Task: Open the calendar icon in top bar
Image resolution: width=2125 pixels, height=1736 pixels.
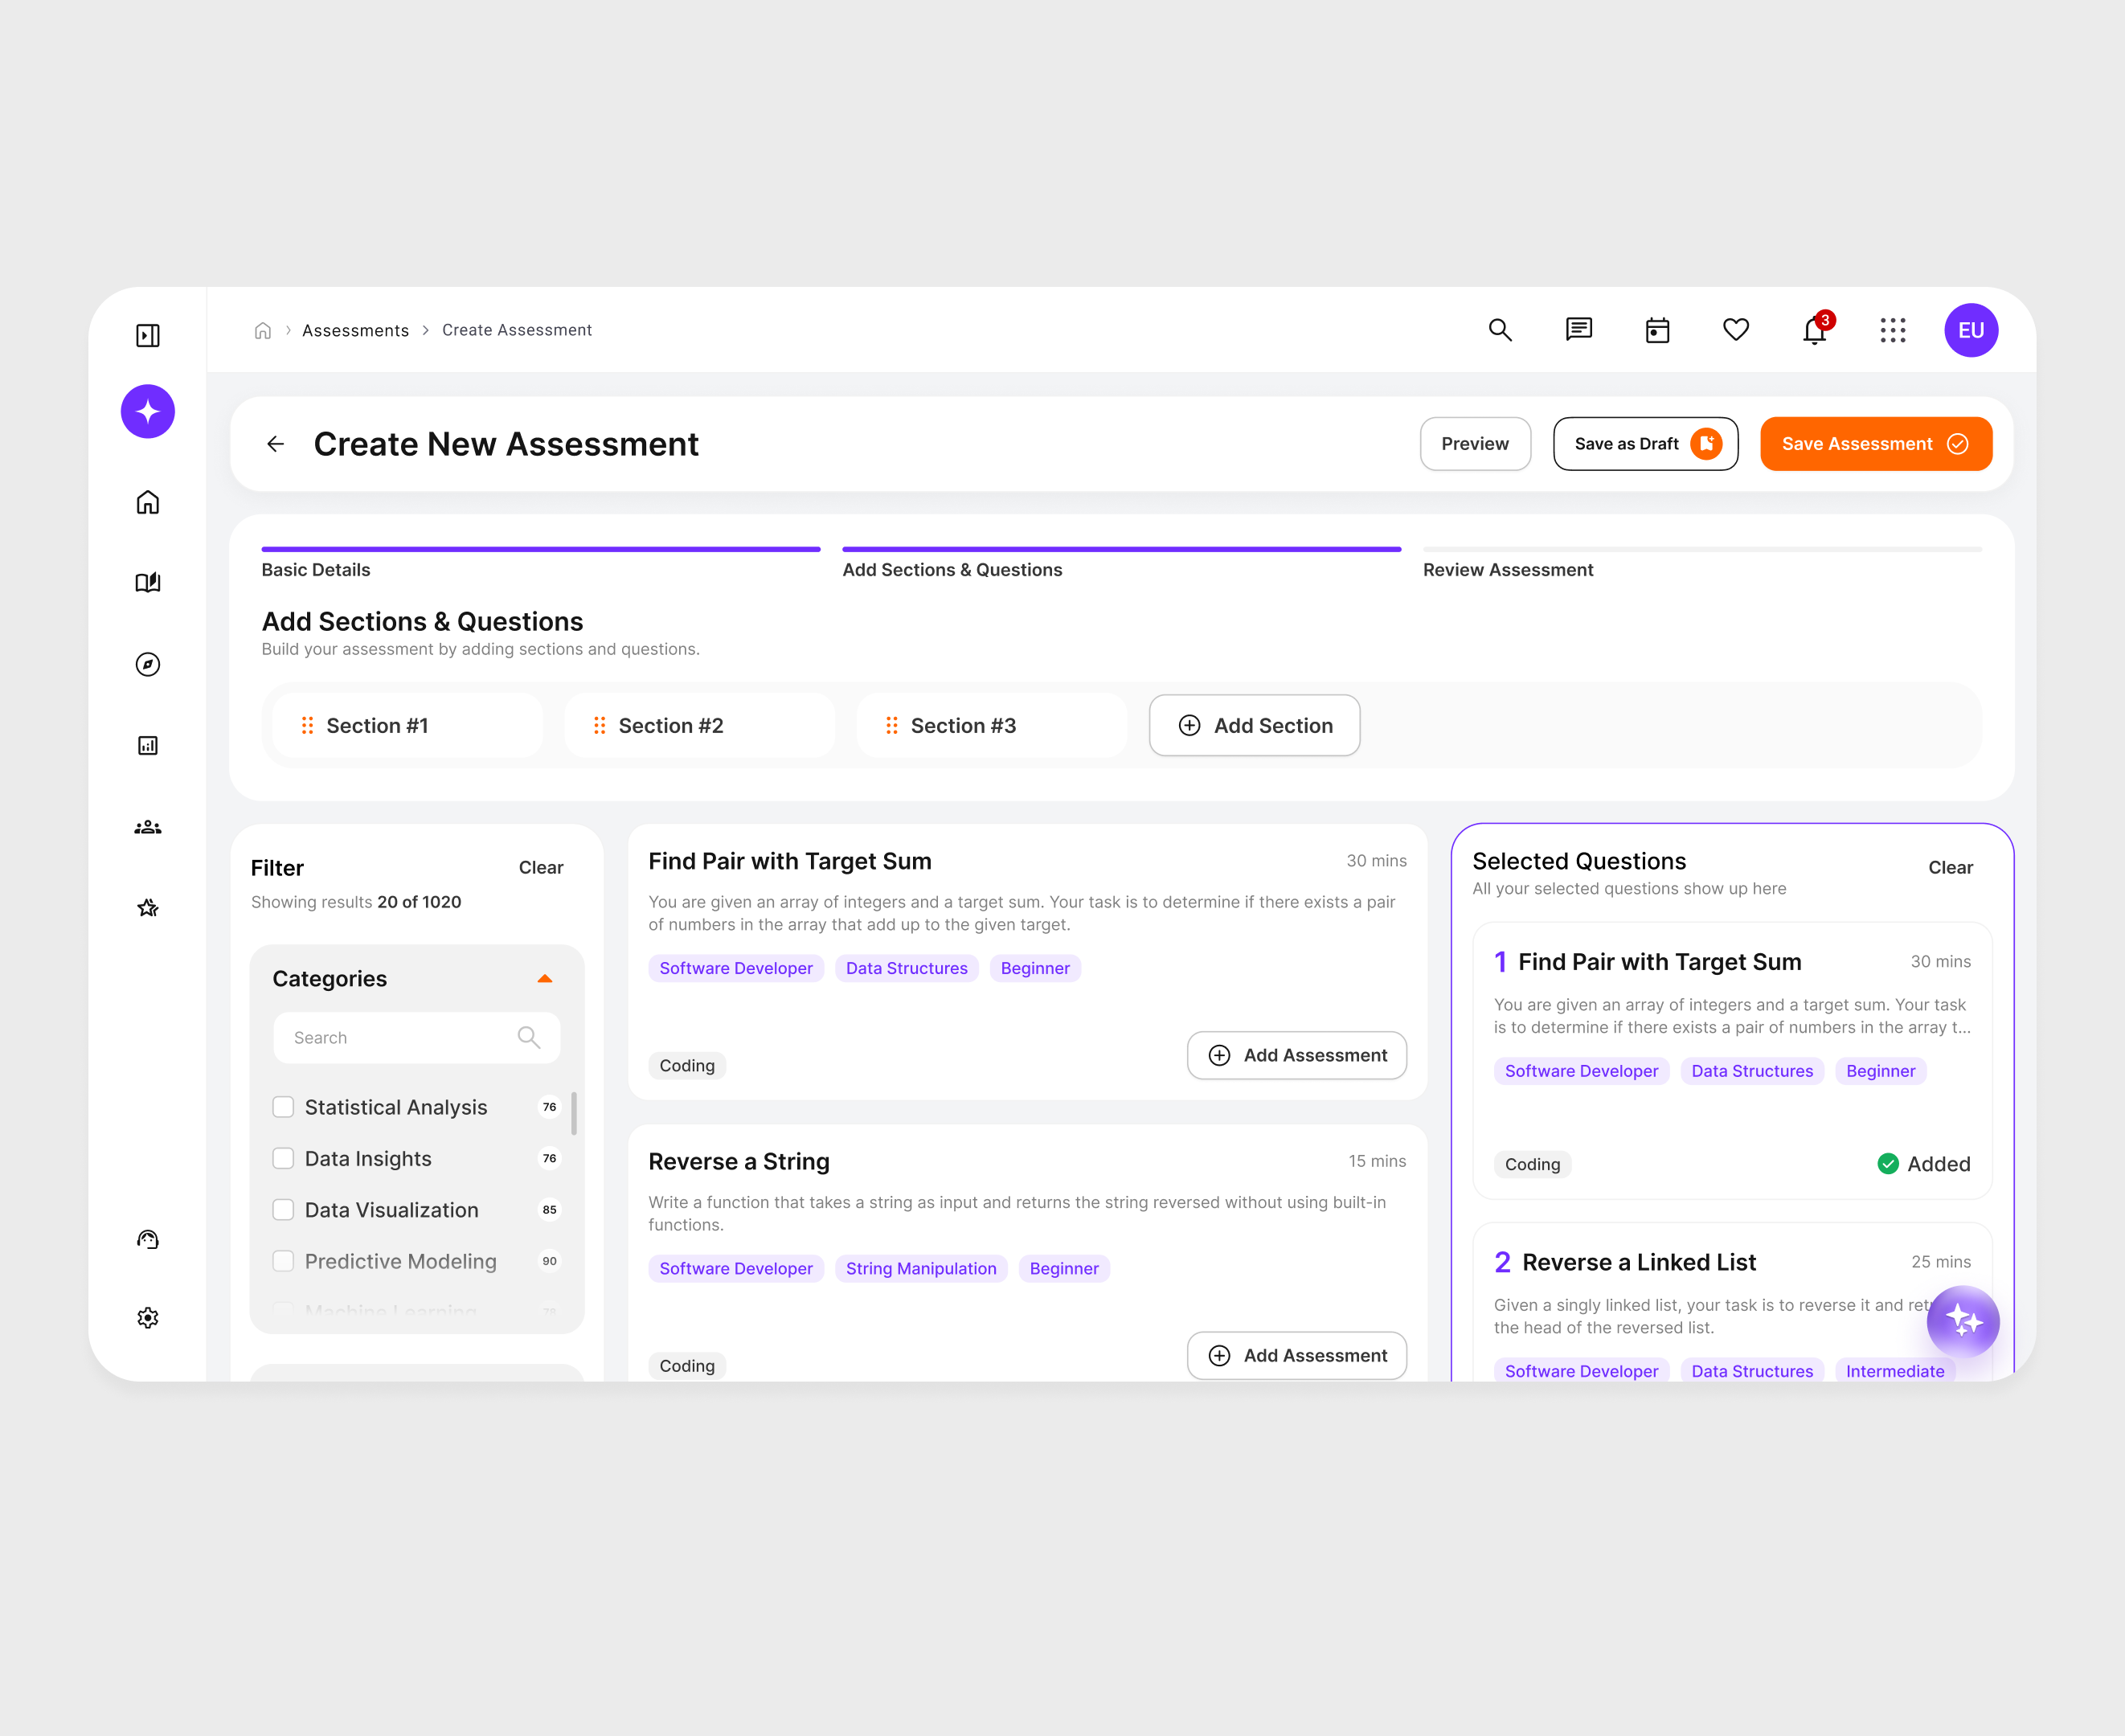Action: tap(1657, 330)
